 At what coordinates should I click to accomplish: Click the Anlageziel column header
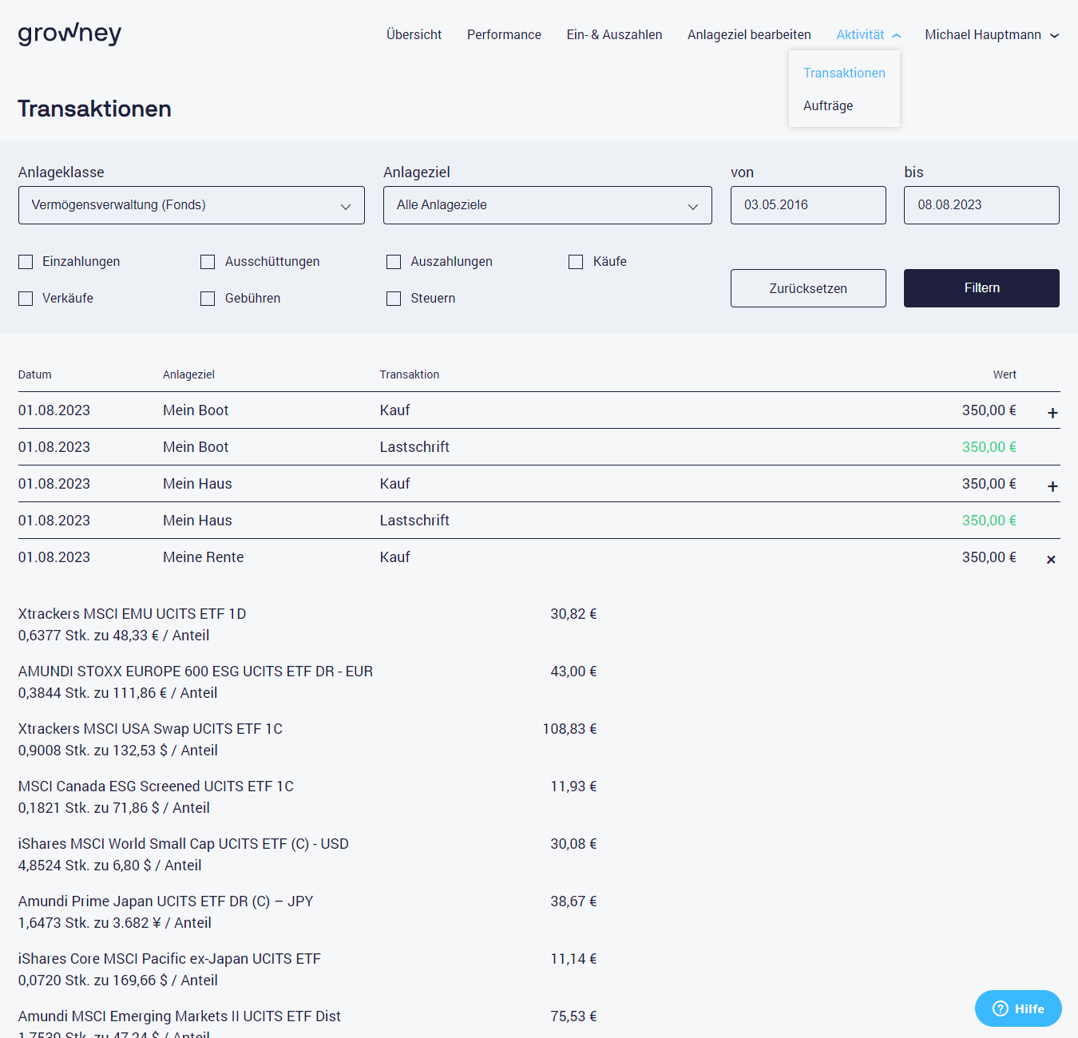(x=188, y=374)
